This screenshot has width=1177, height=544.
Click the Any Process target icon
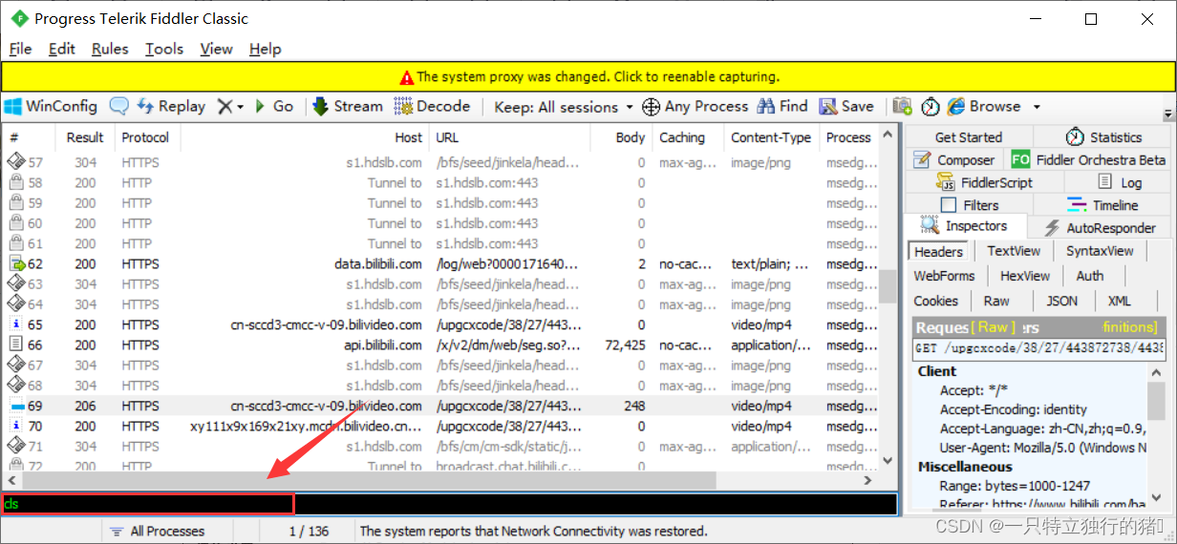point(651,107)
